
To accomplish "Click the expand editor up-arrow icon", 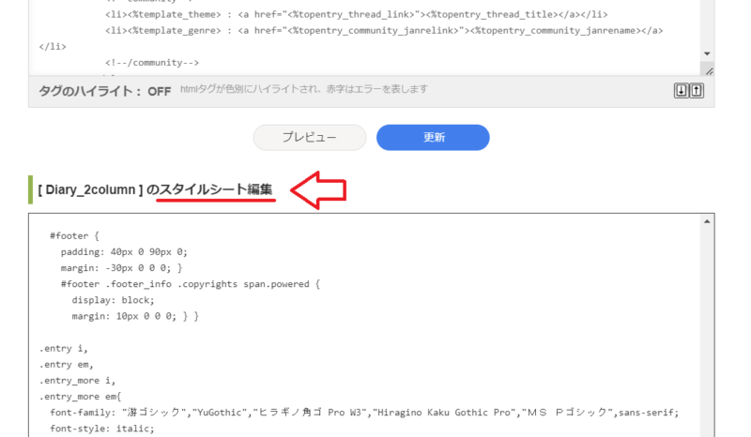I will point(697,90).
